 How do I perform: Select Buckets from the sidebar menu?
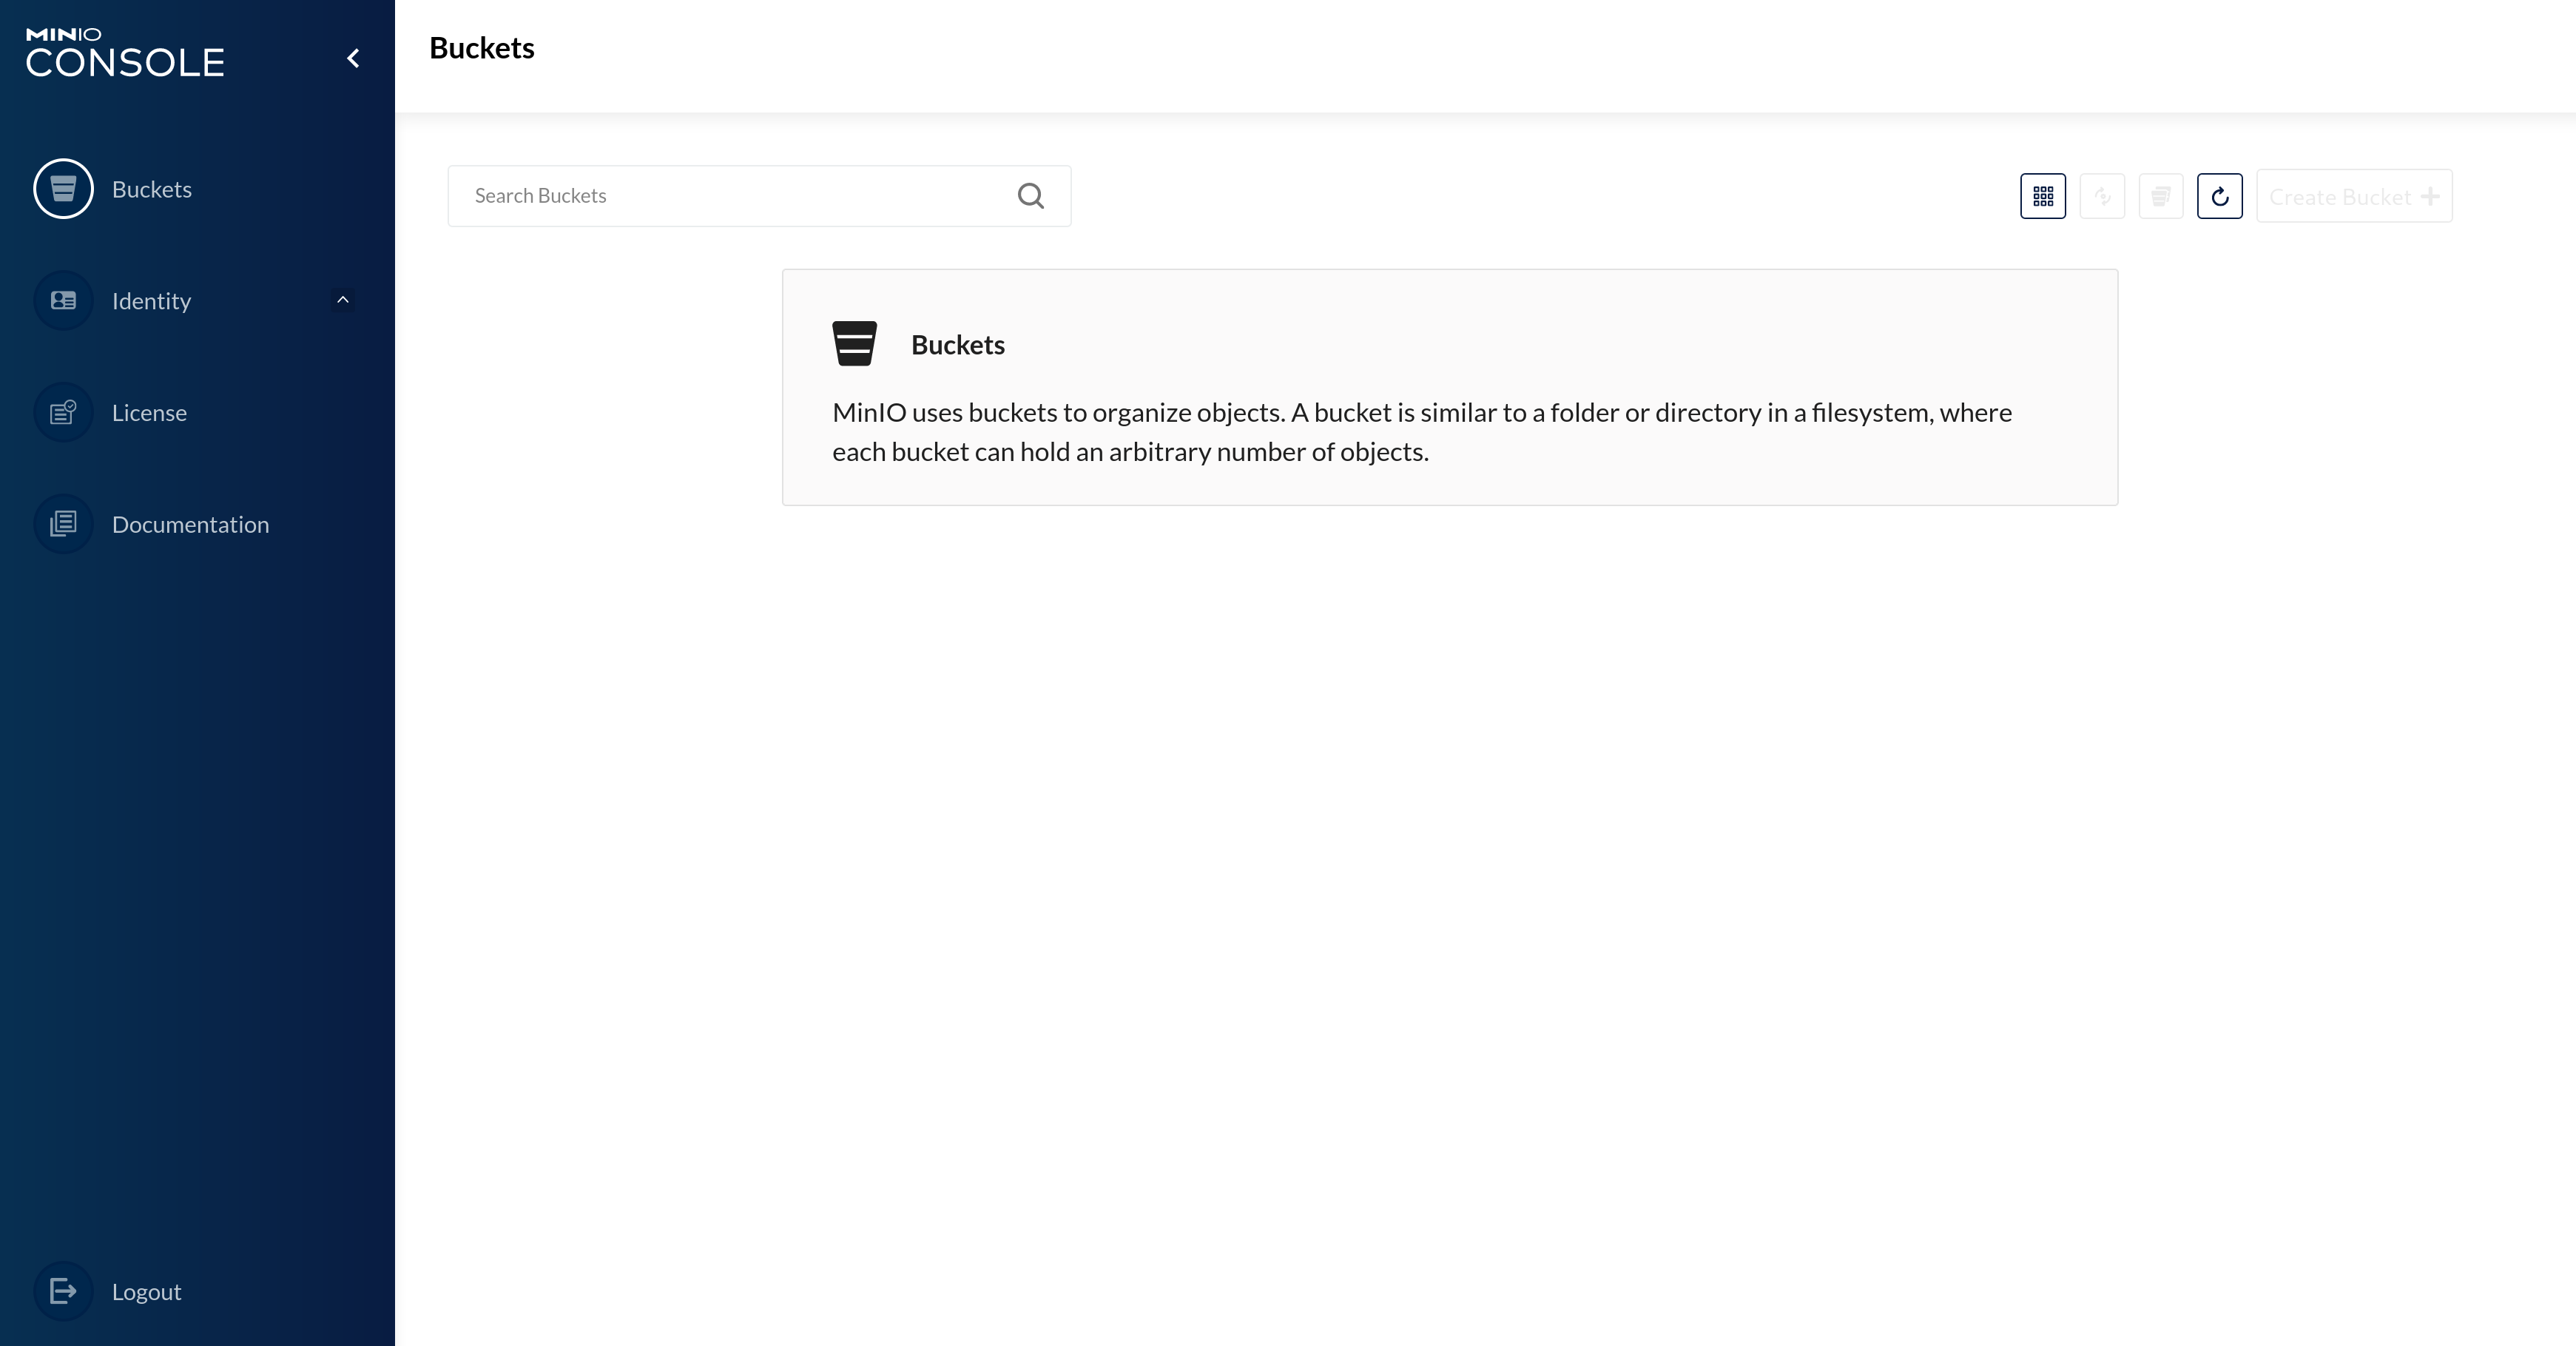tap(152, 188)
